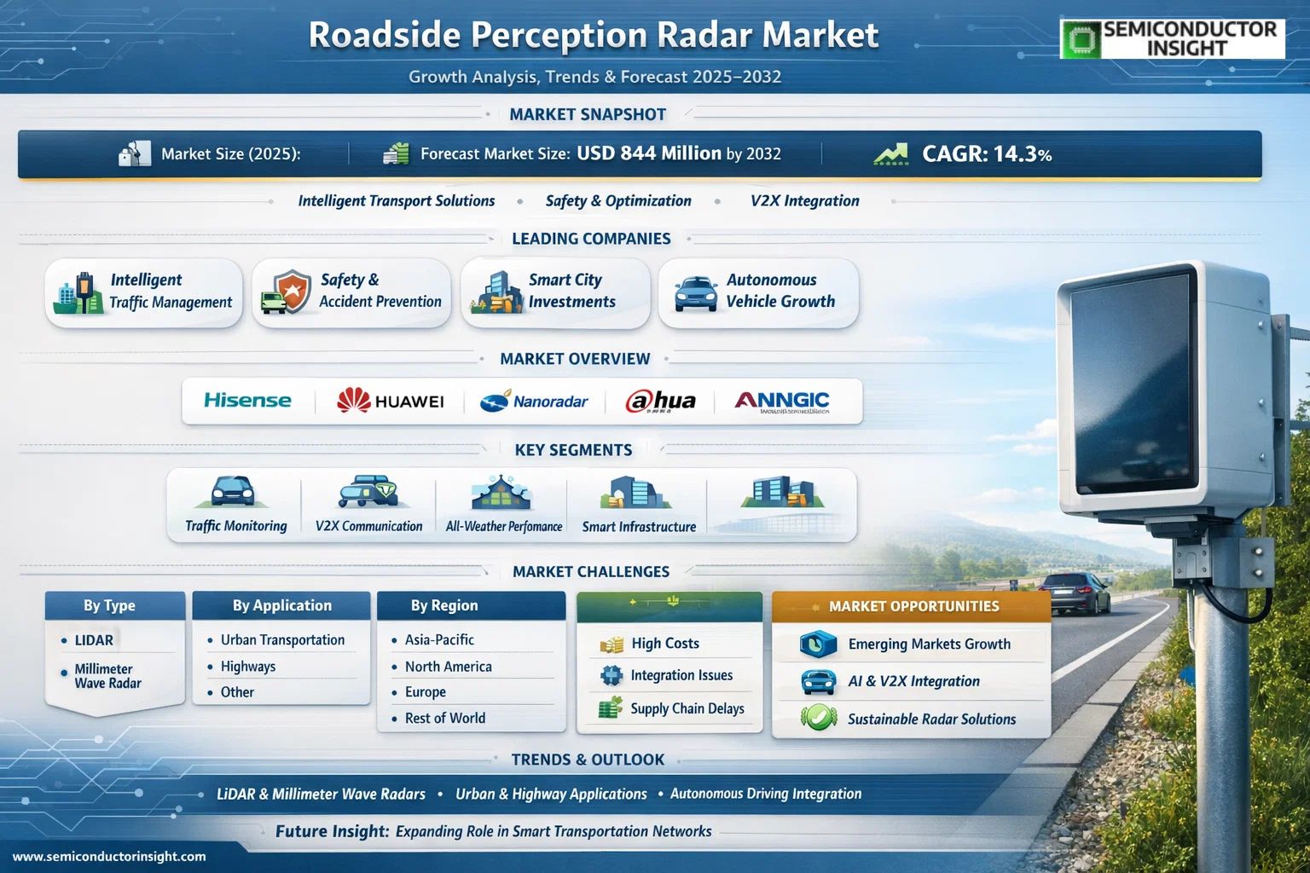Click the Intelligent Transport Solutions text

click(397, 201)
